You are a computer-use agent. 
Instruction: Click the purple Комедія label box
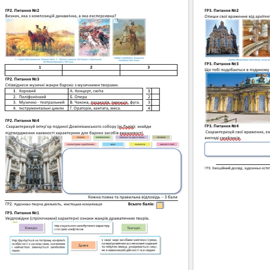[31, 228]
